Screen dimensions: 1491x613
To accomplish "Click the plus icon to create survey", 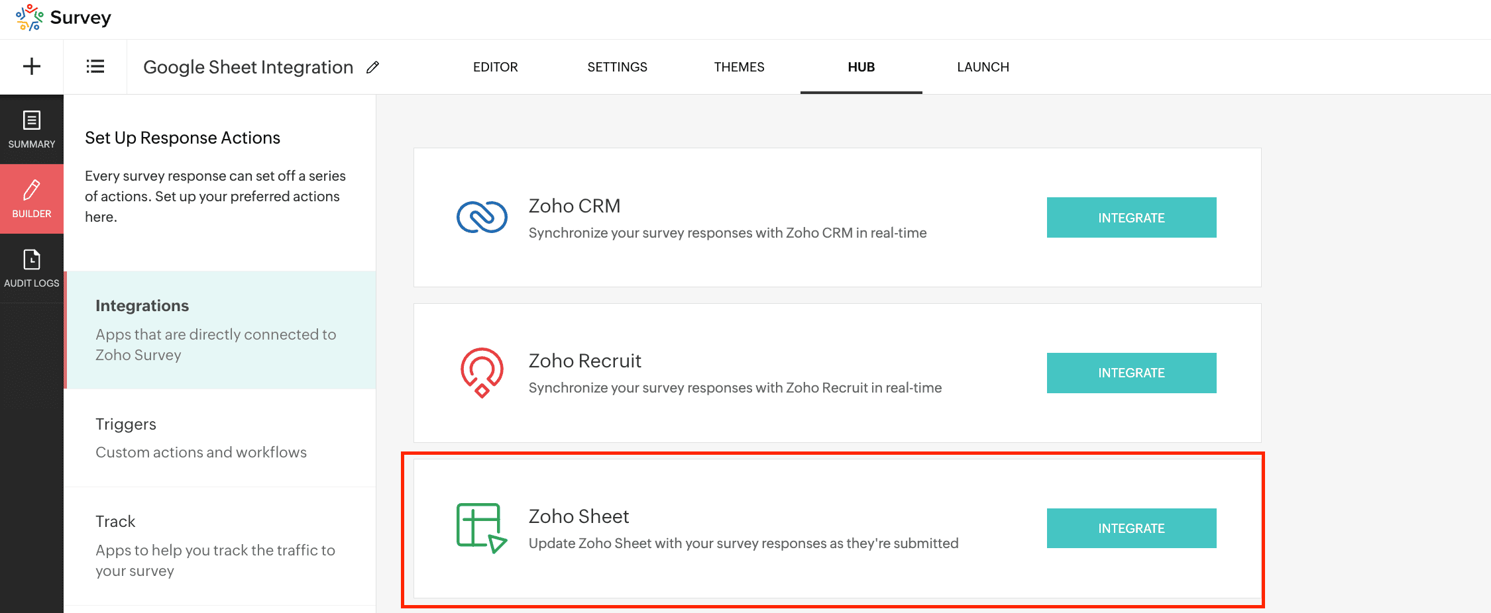I will pos(32,66).
